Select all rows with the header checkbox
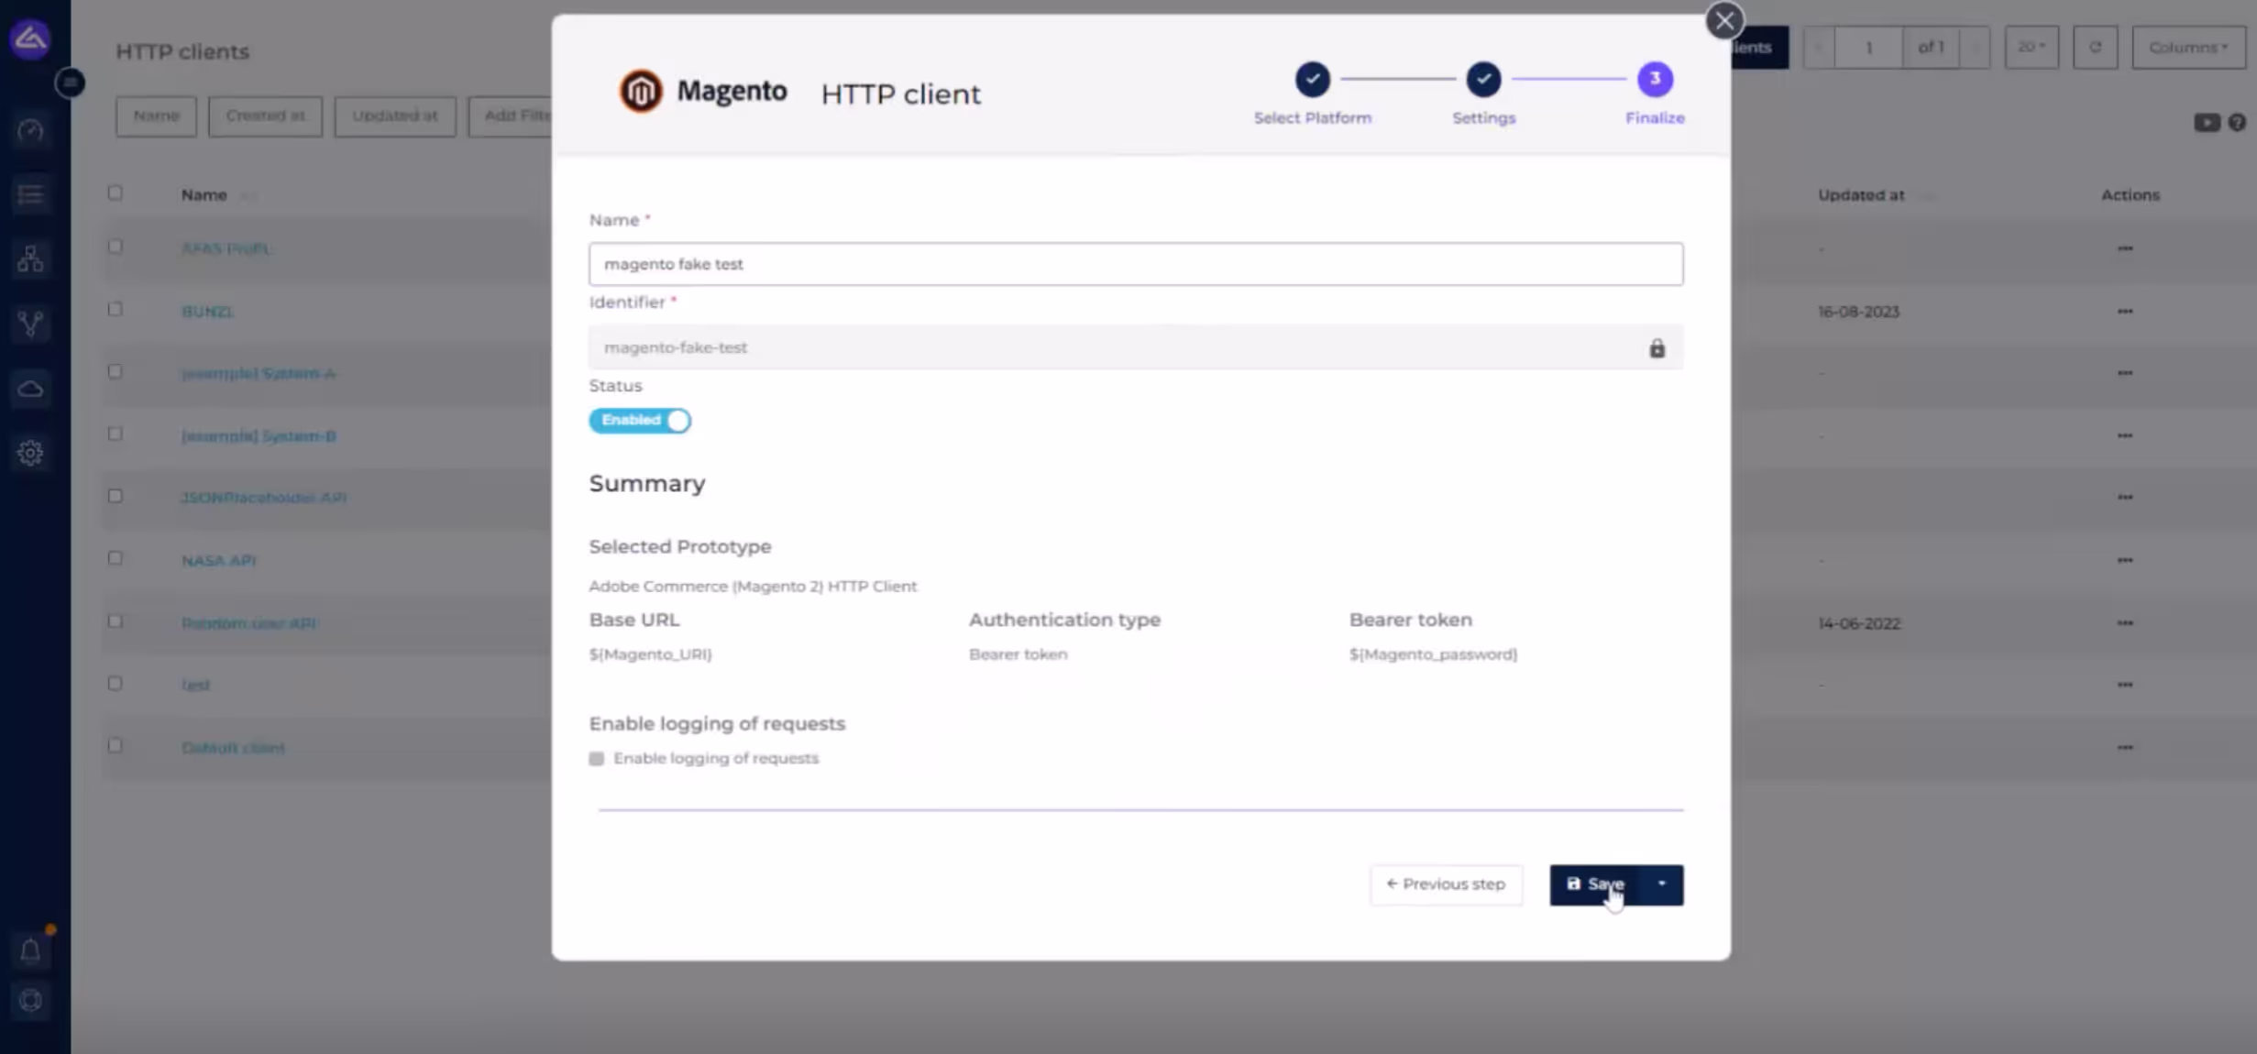Viewport: 2257px width, 1054px height. coord(115,193)
